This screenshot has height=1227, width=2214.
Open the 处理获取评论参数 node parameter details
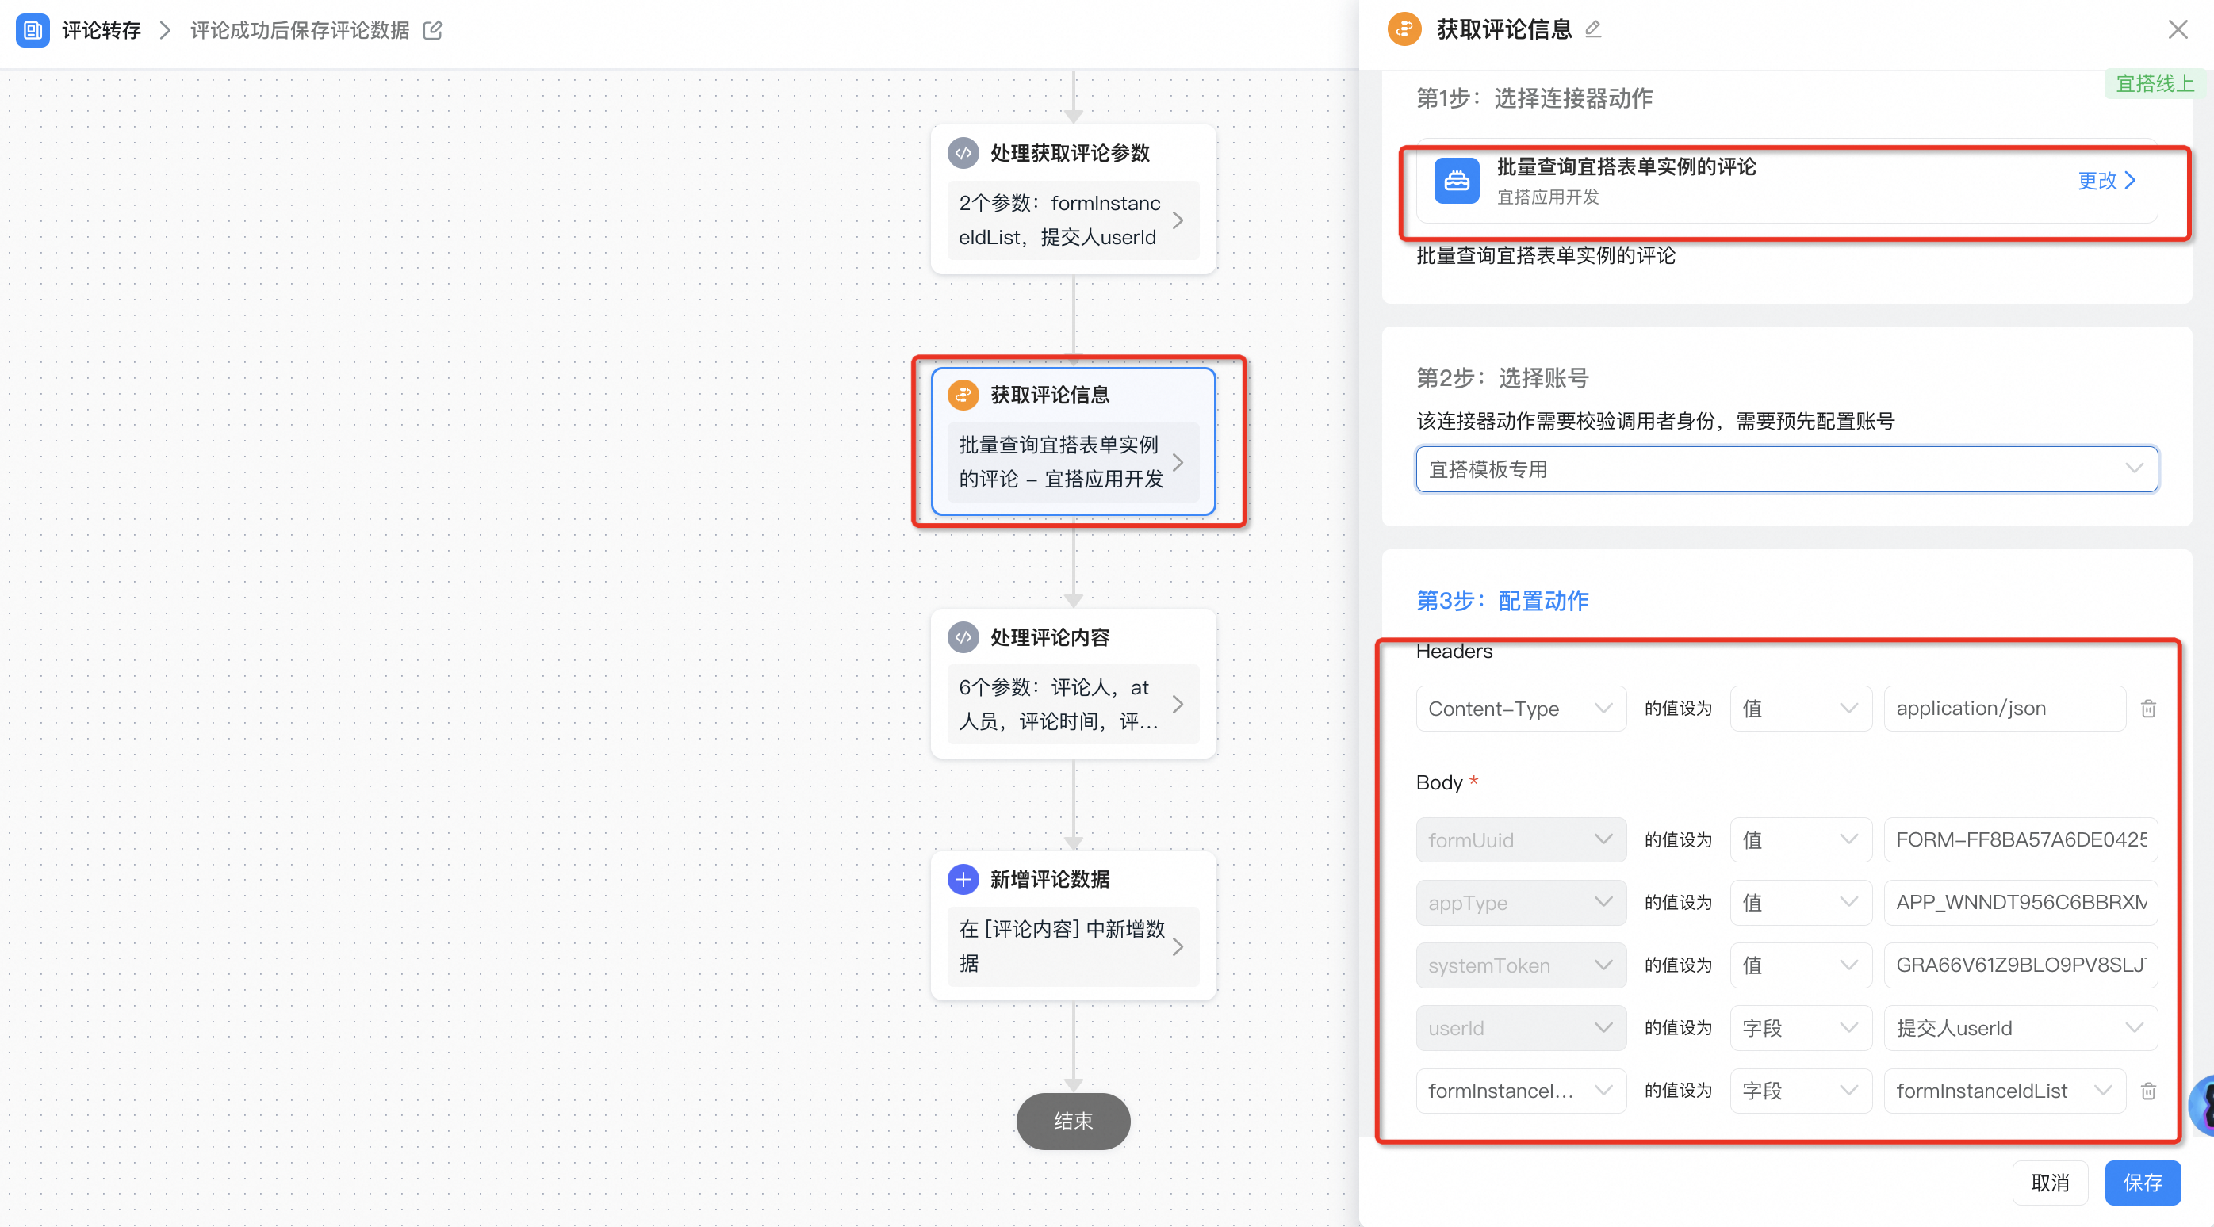pos(1073,220)
